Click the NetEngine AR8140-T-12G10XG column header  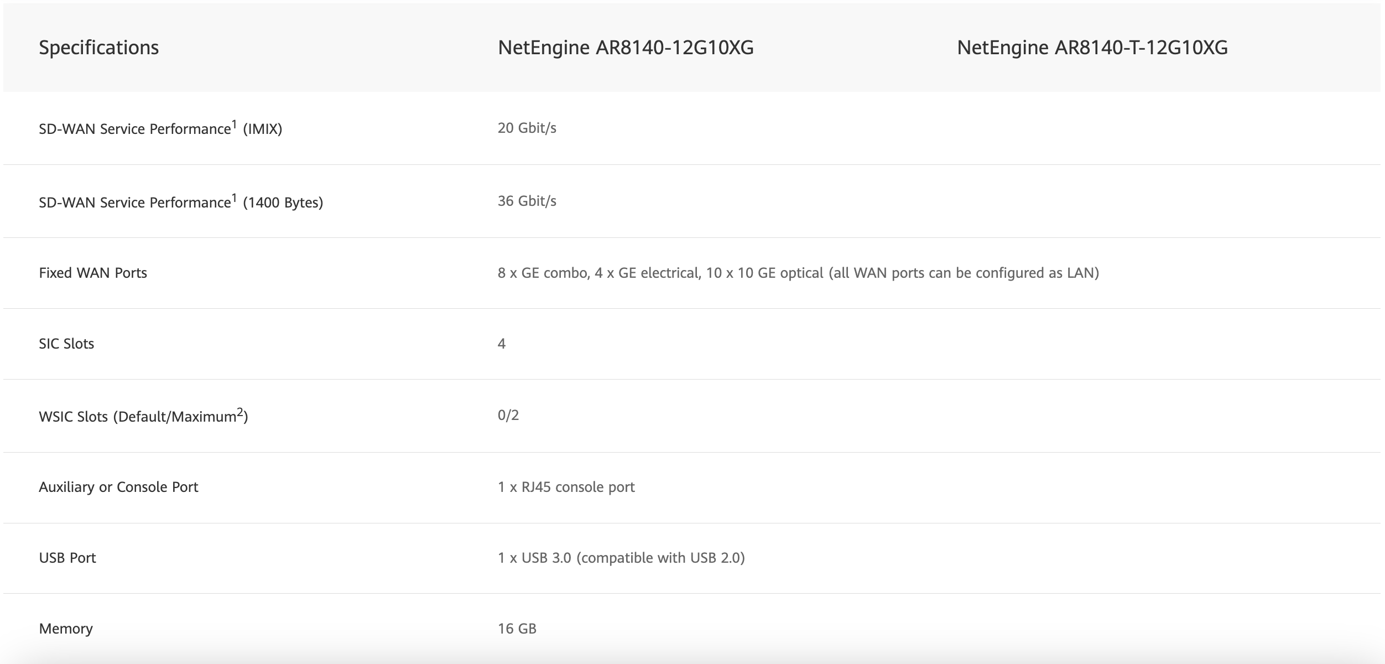[x=1092, y=48]
